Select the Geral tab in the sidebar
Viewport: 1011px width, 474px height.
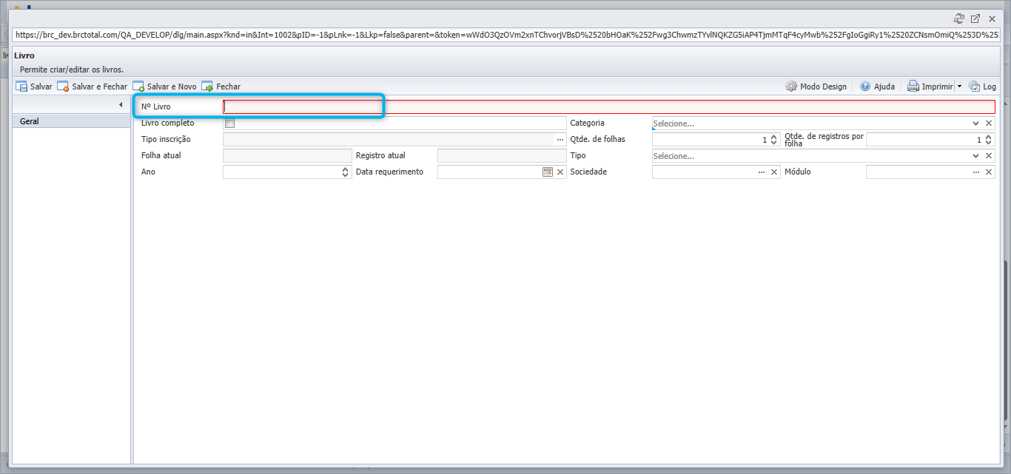(72, 121)
